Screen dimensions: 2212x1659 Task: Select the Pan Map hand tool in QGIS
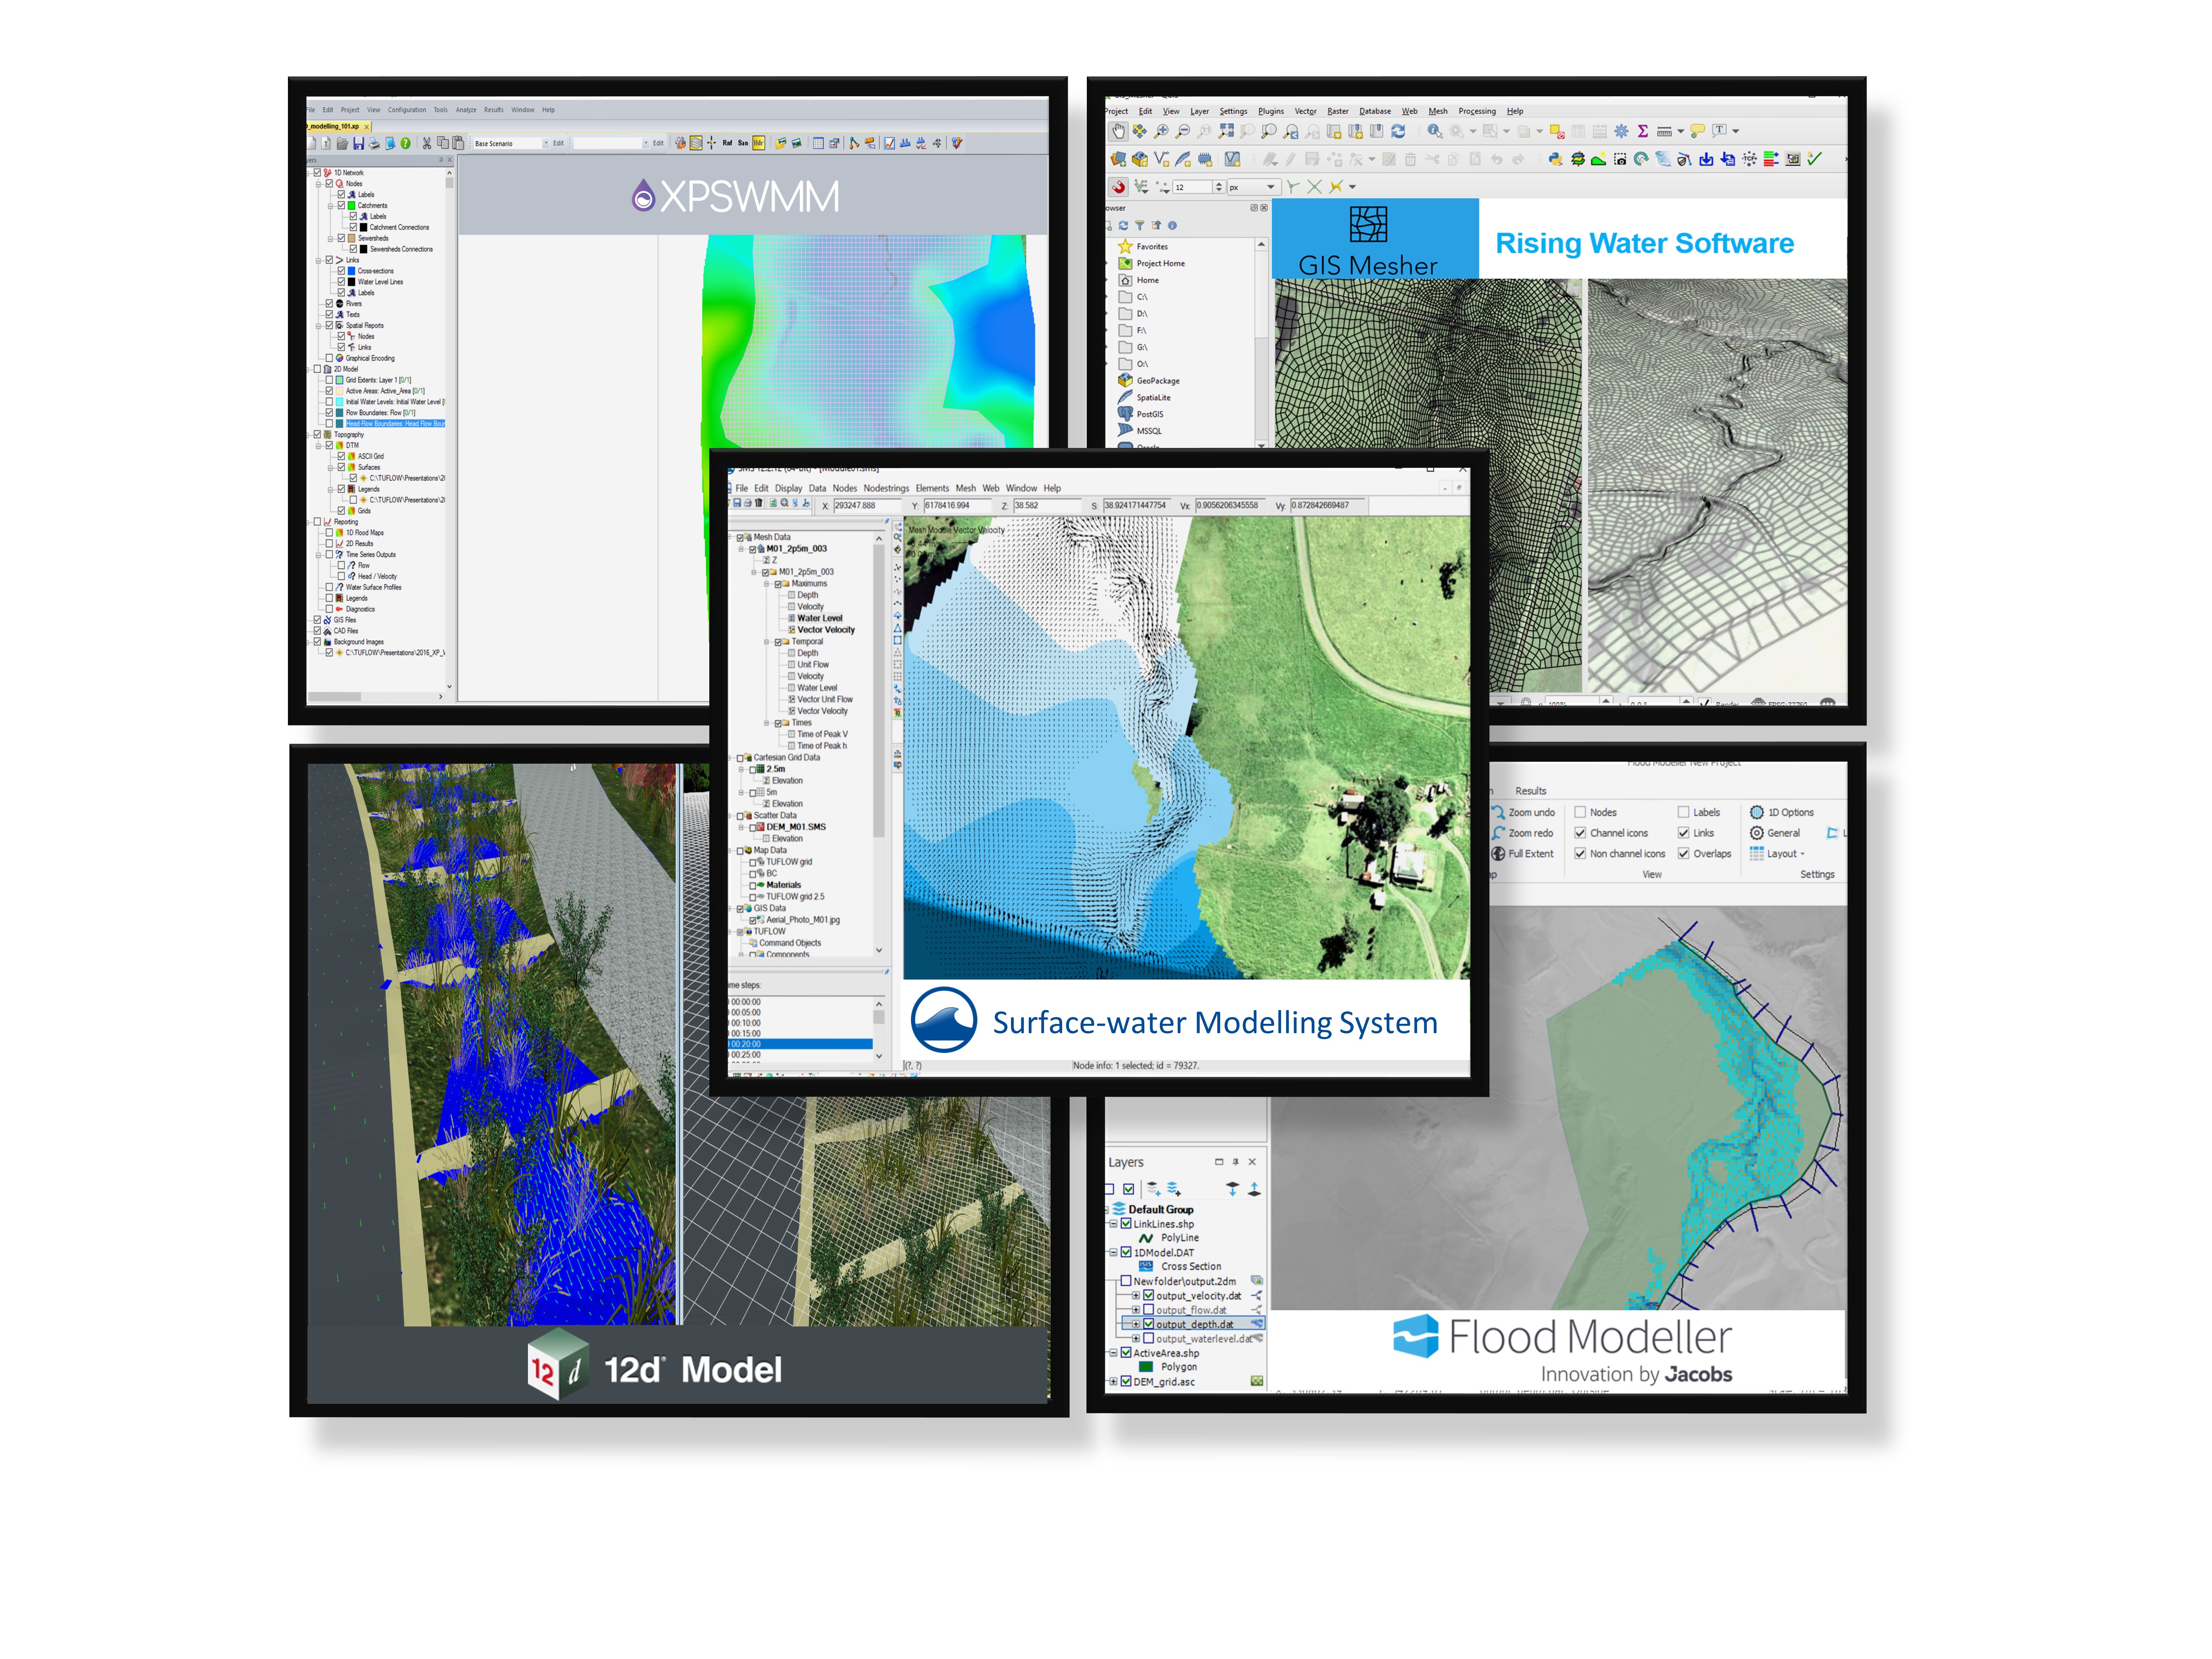(1118, 131)
